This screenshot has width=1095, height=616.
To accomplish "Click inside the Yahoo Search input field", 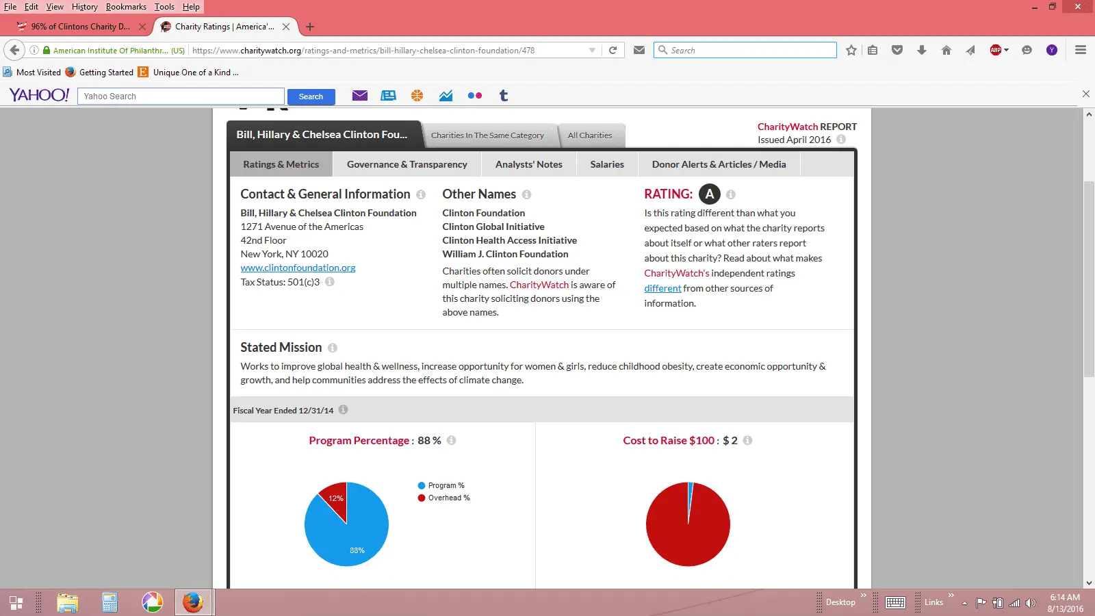I will coord(181,97).
